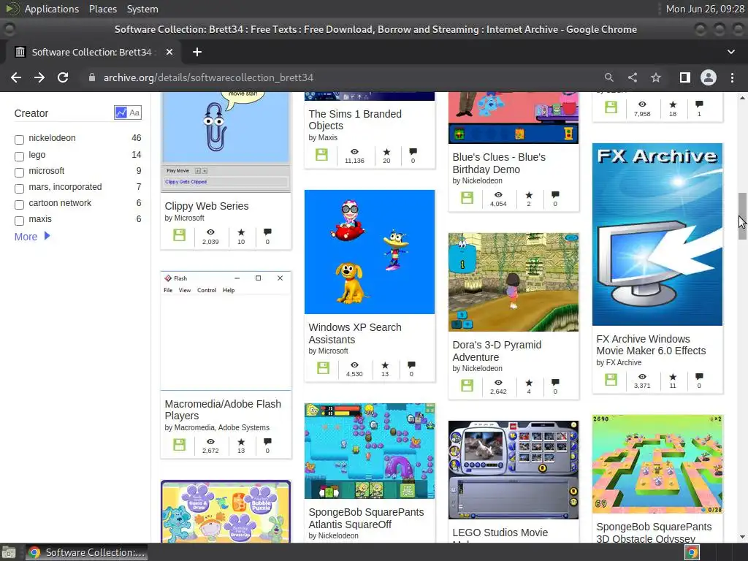This screenshot has width=748, height=561.
Task: Click favorites star on FX Archive card
Action: (673, 376)
